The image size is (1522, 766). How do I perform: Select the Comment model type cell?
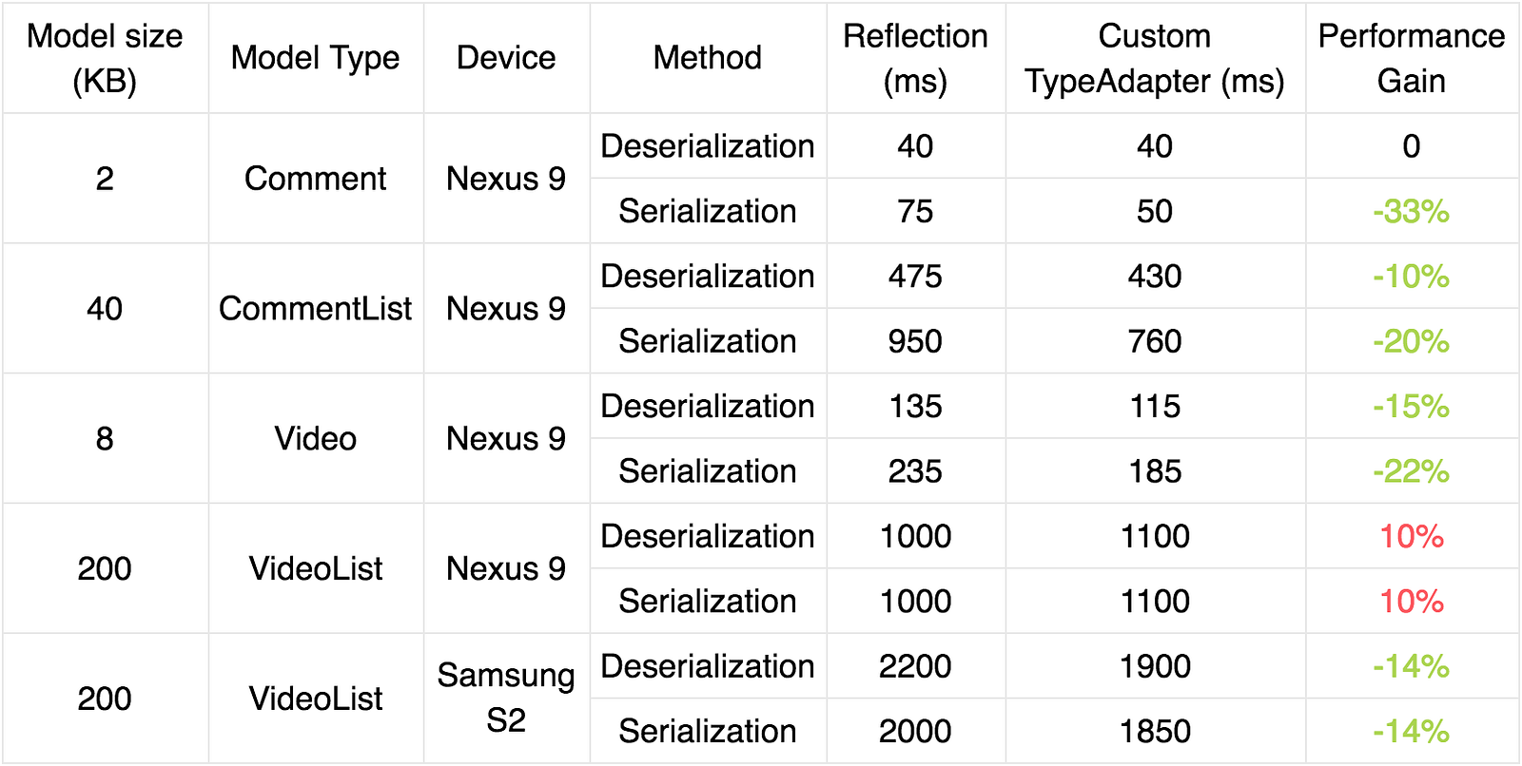[x=316, y=179]
